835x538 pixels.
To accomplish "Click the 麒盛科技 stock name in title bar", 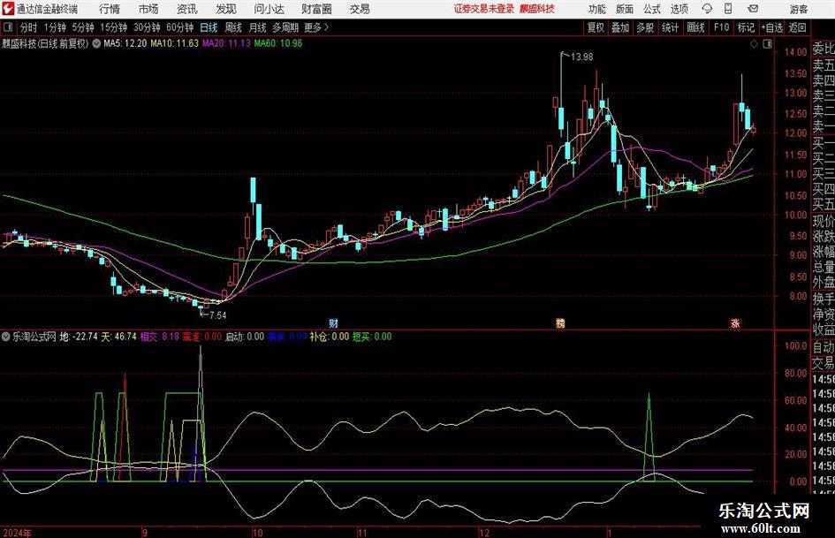I will (537, 9).
